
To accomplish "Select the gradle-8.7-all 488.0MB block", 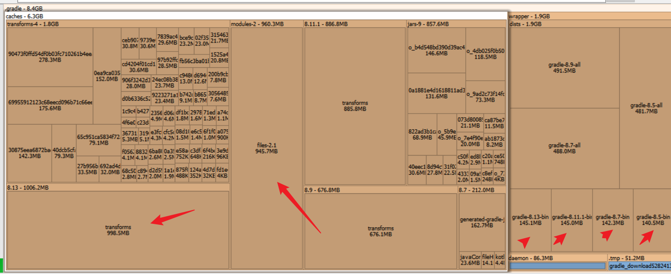I will [x=564, y=148].
